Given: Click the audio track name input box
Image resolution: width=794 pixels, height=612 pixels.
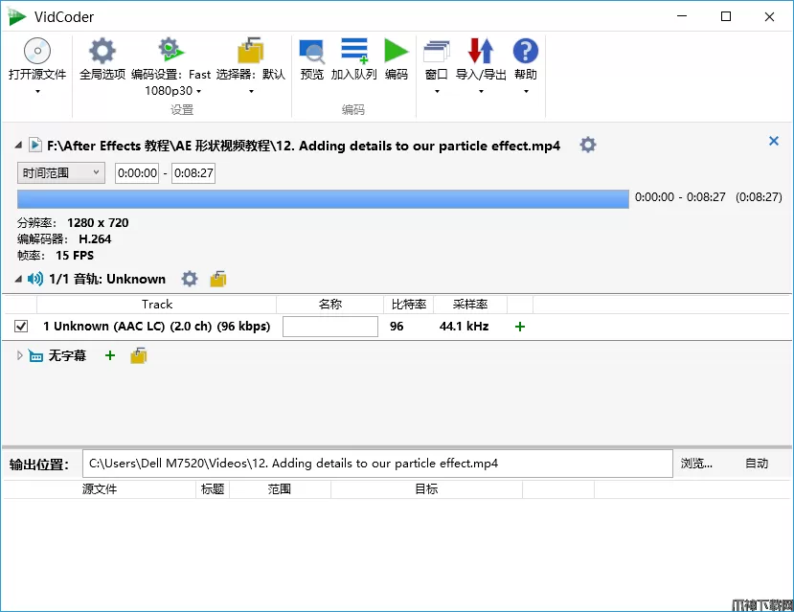Looking at the screenshot, I should coord(330,327).
